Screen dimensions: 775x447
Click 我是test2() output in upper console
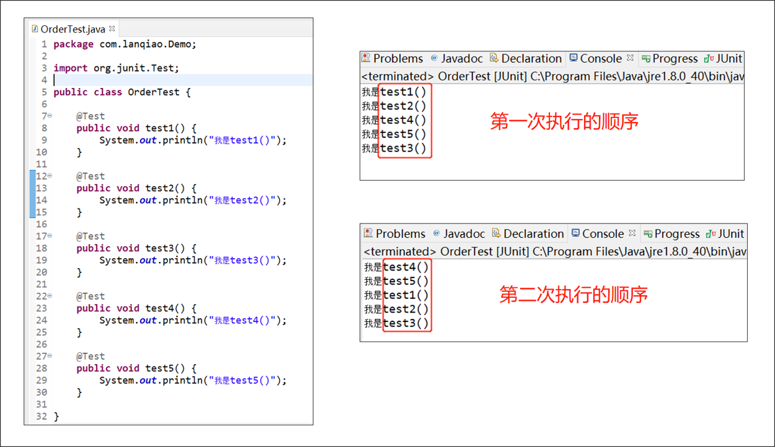[x=394, y=106]
